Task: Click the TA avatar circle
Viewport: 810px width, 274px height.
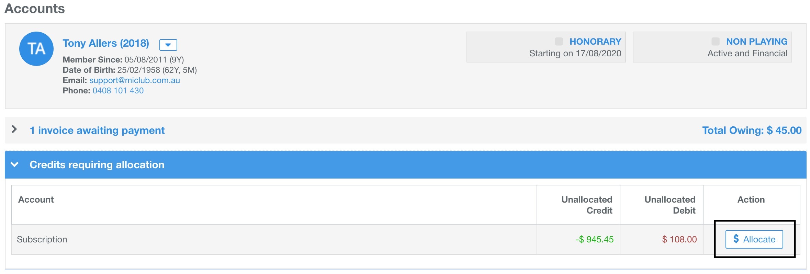Action: click(x=36, y=49)
